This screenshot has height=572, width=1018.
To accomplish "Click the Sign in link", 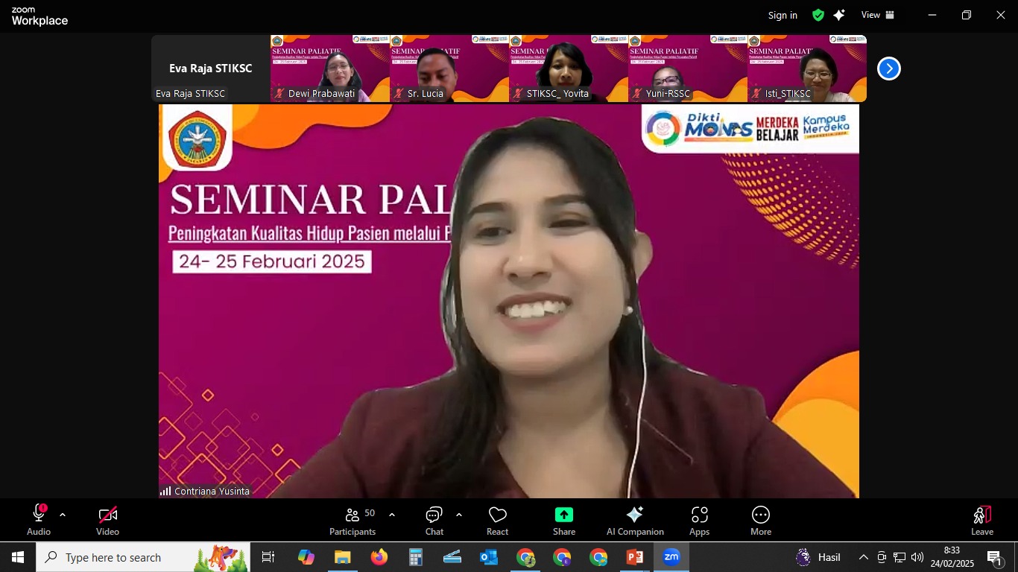I will [783, 15].
